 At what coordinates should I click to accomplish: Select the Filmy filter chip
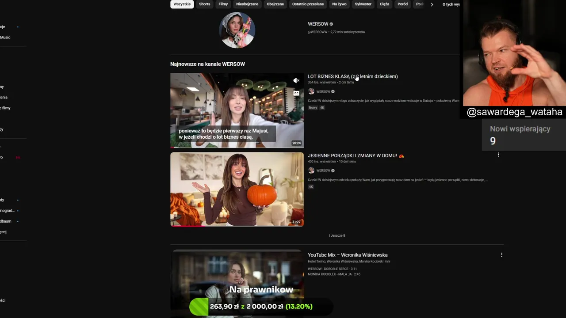[223, 4]
